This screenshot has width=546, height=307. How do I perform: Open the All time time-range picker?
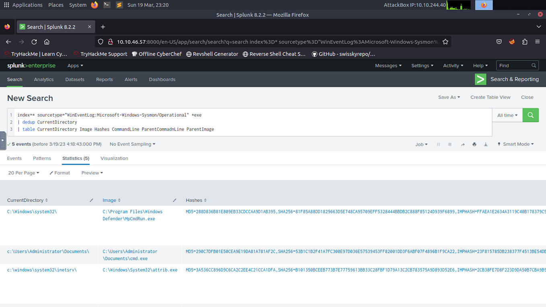coord(507,115)
